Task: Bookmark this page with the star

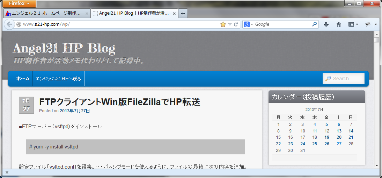Action: tap(223, 24)
